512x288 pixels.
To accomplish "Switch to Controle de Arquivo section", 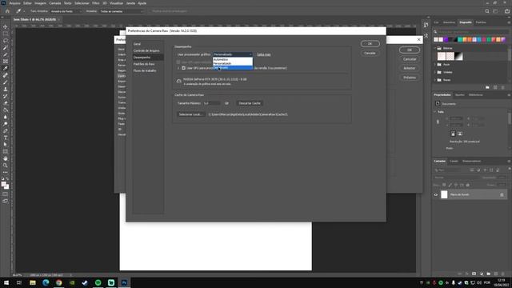I will 146,50.
